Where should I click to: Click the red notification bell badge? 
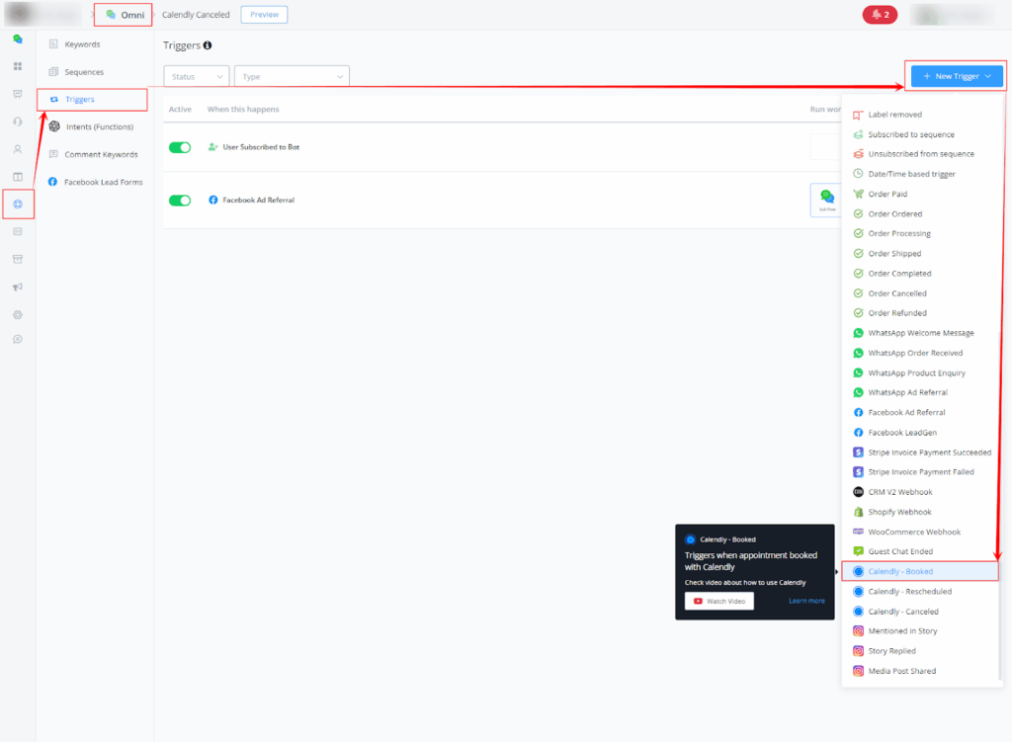879,15
